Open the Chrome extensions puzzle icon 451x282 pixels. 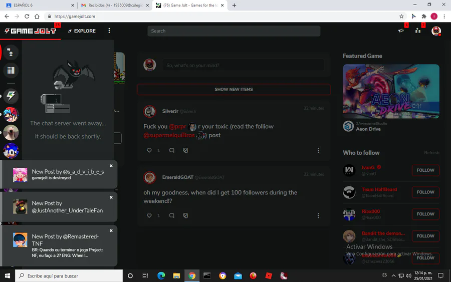[424, 17]
